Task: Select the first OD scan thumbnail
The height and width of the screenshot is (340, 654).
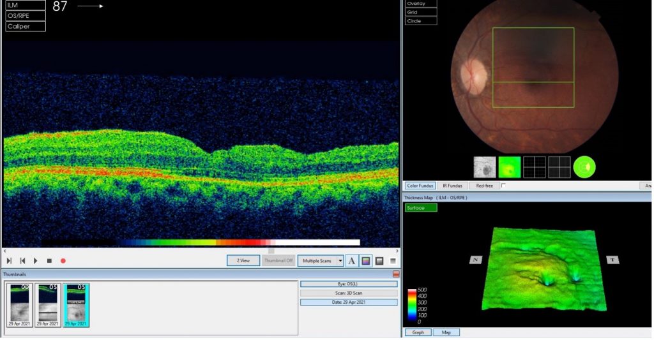Action: pos(21,305)
